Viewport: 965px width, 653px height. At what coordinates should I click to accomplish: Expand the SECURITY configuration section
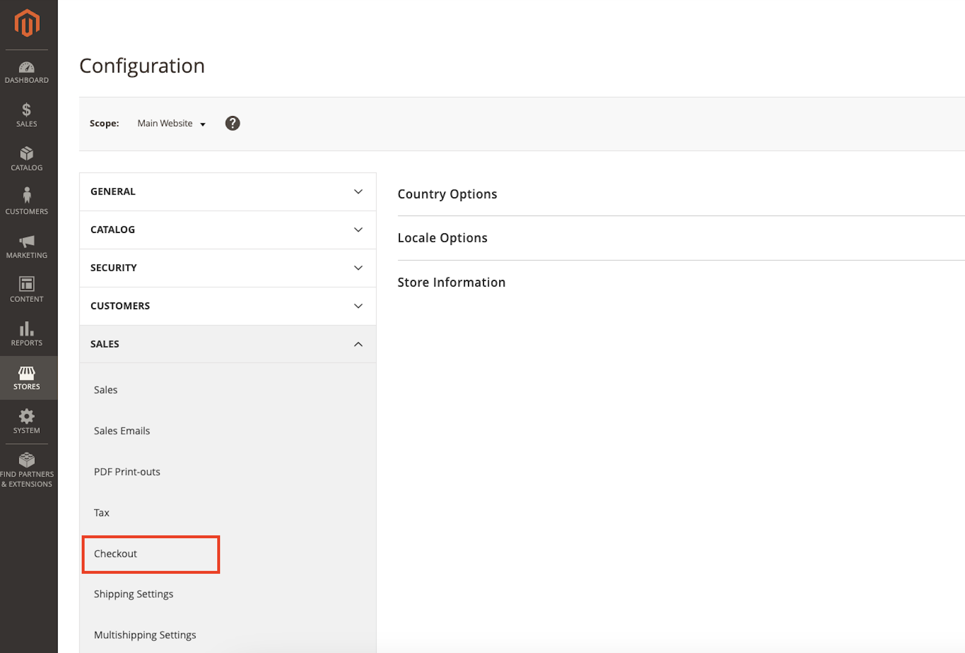[x=227, y=267]
